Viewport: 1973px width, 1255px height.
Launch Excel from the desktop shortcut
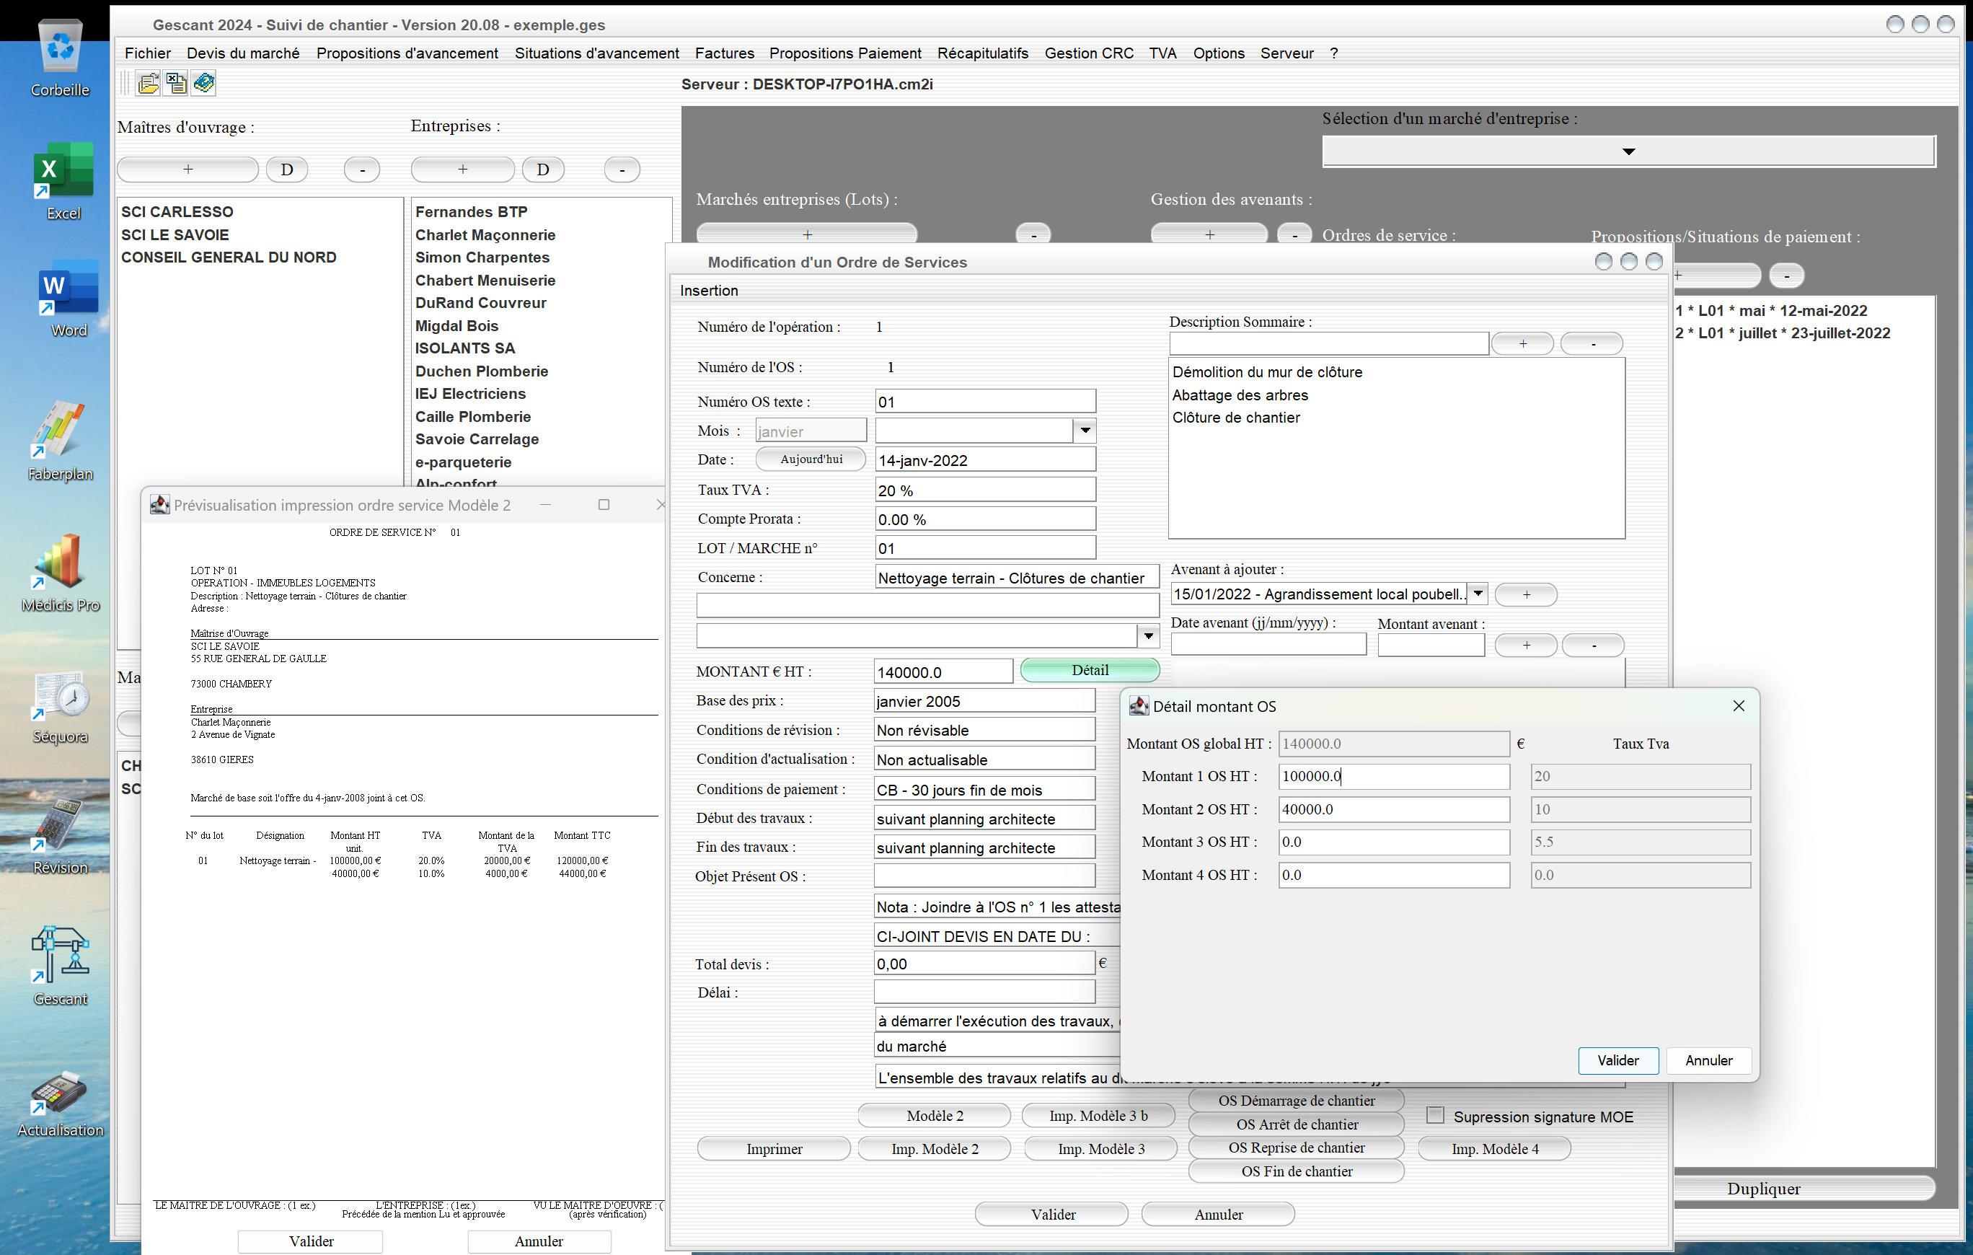63,180
